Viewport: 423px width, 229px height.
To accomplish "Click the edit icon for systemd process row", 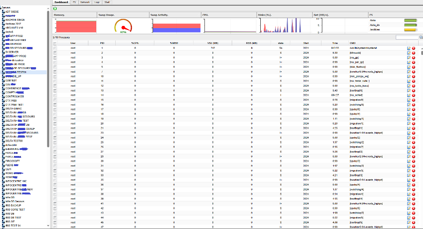I will pos(409,47).
